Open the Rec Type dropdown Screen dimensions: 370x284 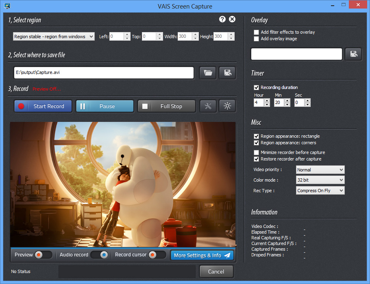click(320, 191)
